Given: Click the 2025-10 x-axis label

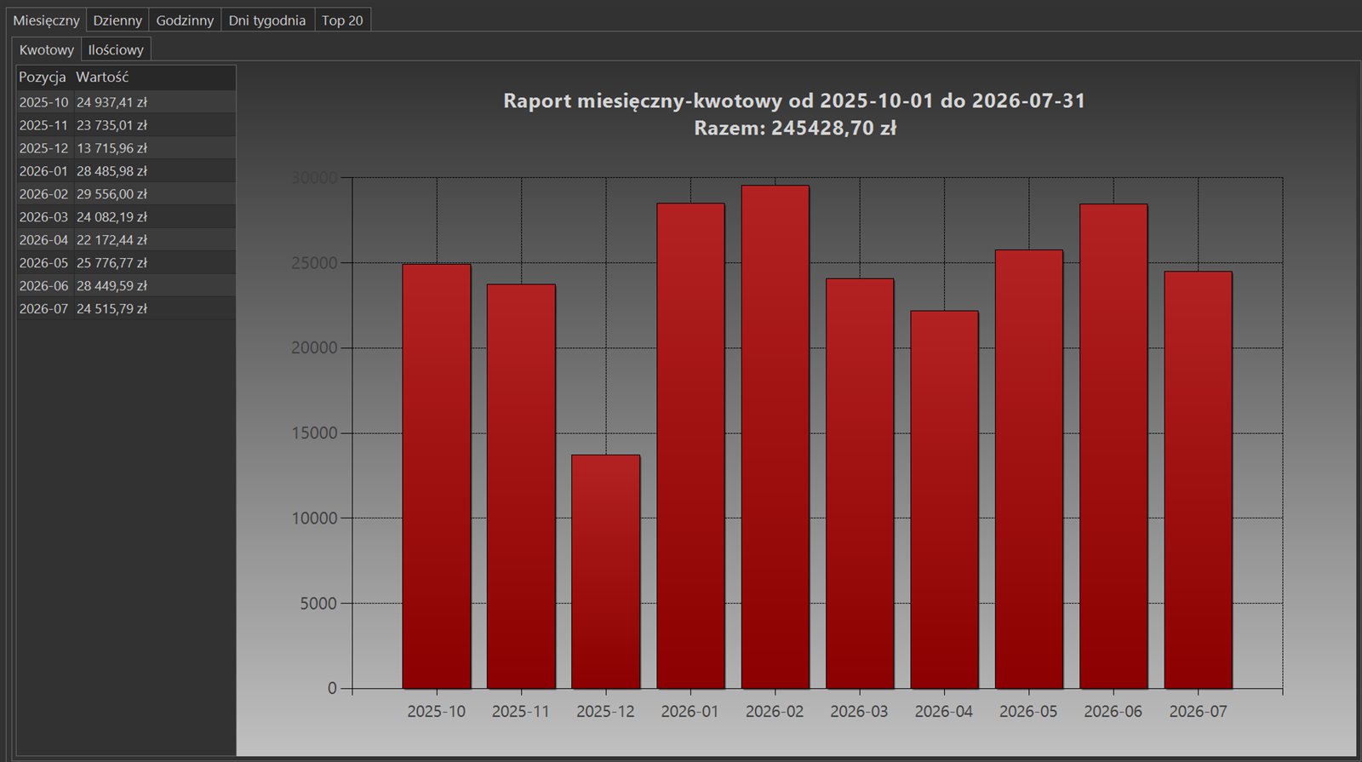Looking at the screenshot, I should click(x=437, y=712).
